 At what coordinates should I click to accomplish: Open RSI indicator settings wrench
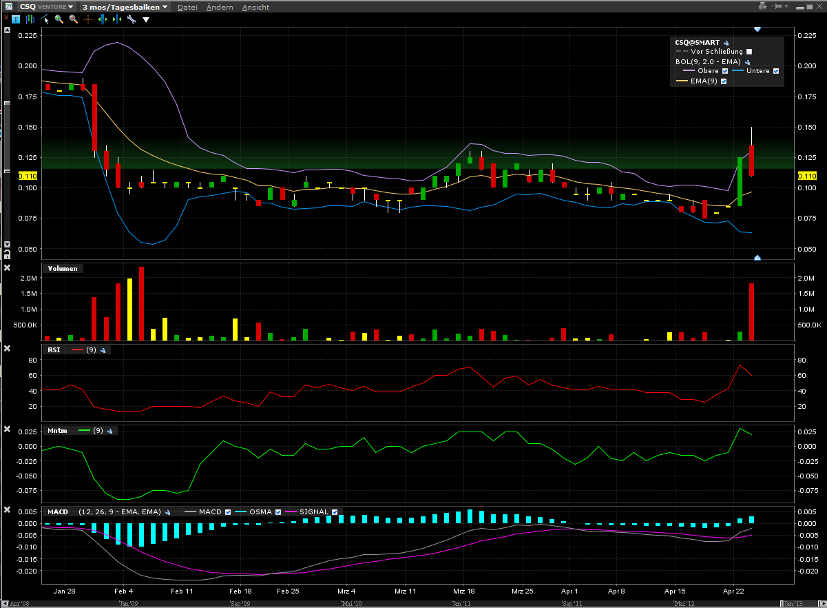[103, 350]
